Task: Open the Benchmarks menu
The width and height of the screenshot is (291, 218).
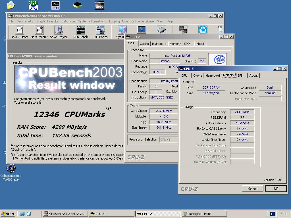Action: (x=25, y=21)
